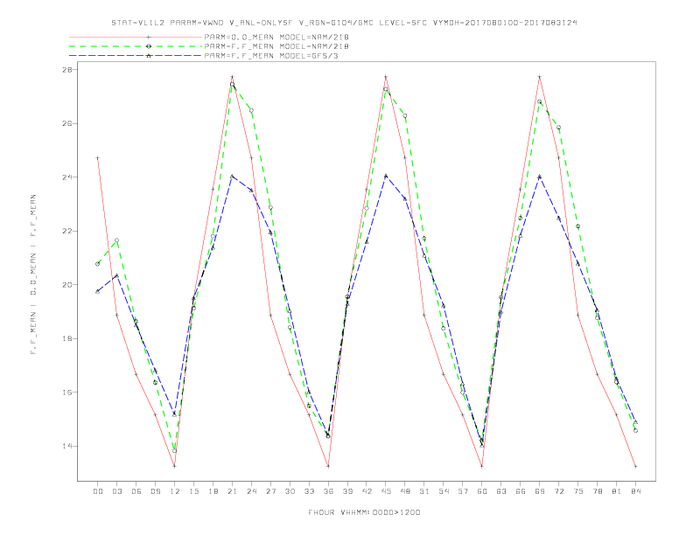Click x-axis tick label 72
The image size is (693, 535).
coord(558,491)
